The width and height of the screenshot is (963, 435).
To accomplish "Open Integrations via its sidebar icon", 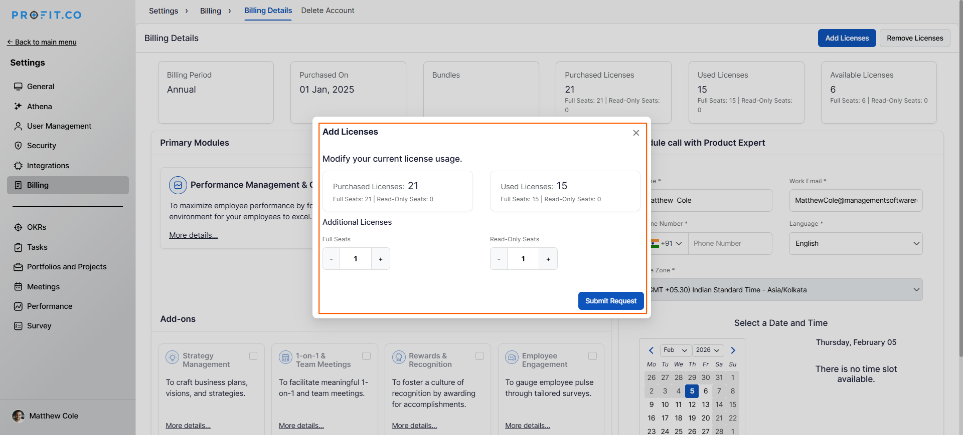I will point(18,166).
